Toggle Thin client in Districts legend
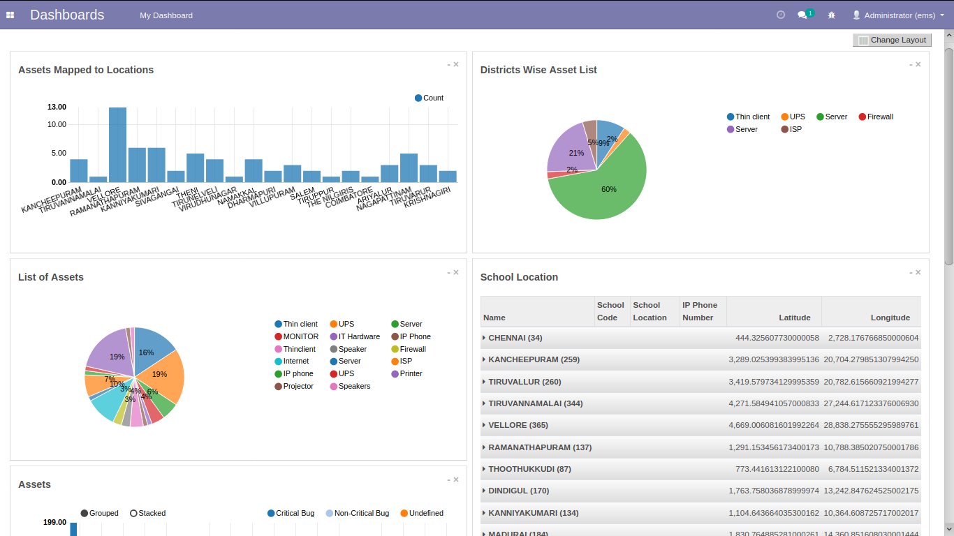This screenshot has width=954, height=536. coord(748,117)
